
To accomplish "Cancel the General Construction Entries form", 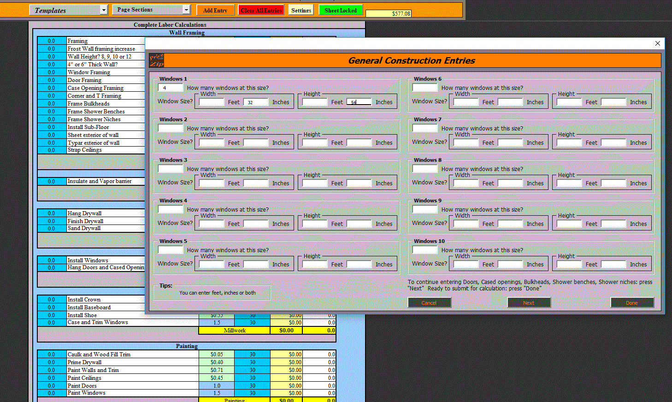I will pos(429,302).
